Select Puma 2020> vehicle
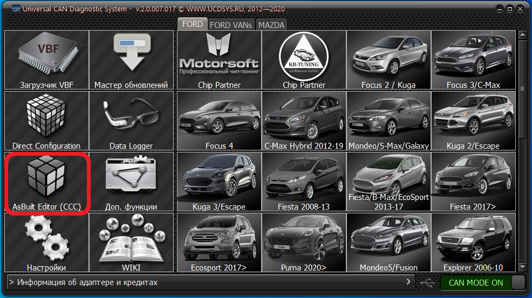532x298 pixels. click(304, 242)
